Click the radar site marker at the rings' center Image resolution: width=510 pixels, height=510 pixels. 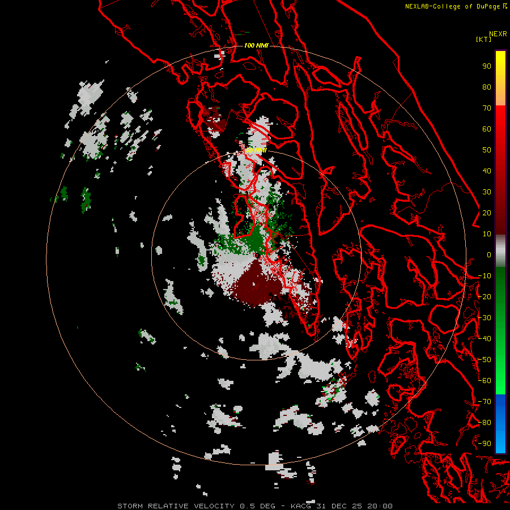click(256, 256)
